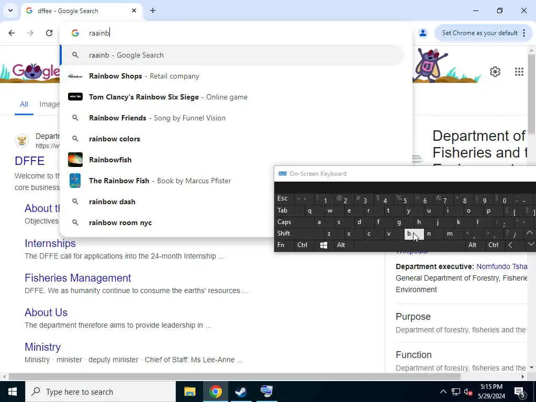Open the About Us sitelink
Image resolution: width=536 pixels, height=402 pixels.
[x=46, y=312]
